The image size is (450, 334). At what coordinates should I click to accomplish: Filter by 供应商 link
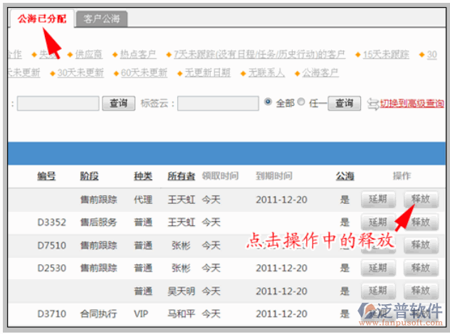point(88,54)
